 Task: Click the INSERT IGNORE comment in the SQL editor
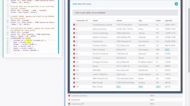(x=32, y=17)
